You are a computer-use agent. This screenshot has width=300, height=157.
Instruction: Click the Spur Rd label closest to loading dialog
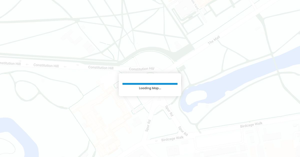[x=169, y=111]
